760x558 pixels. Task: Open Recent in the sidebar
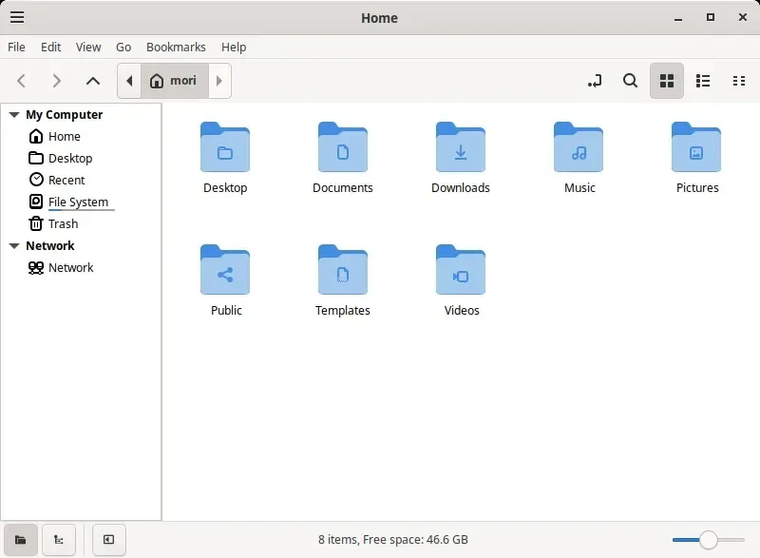tap(66, 180)
